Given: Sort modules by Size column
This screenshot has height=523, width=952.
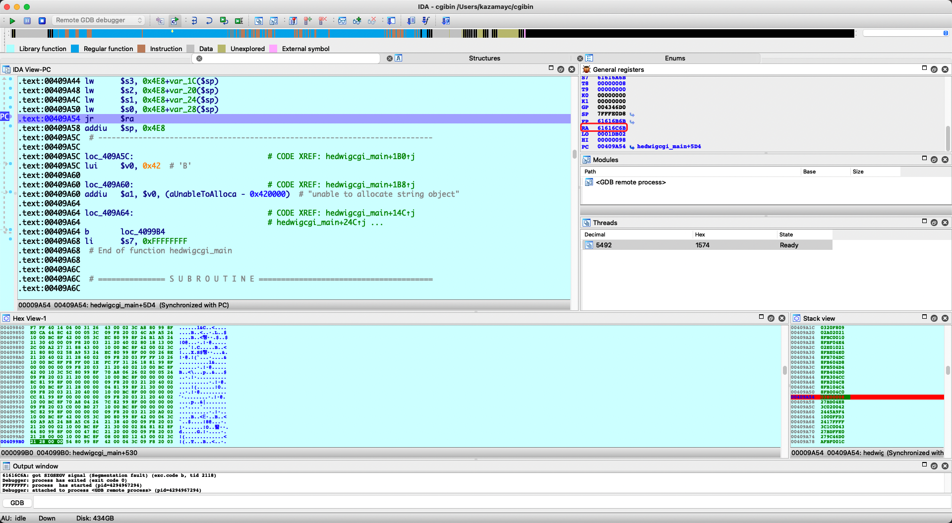Looking at the screenshot, I should (875, 172).
